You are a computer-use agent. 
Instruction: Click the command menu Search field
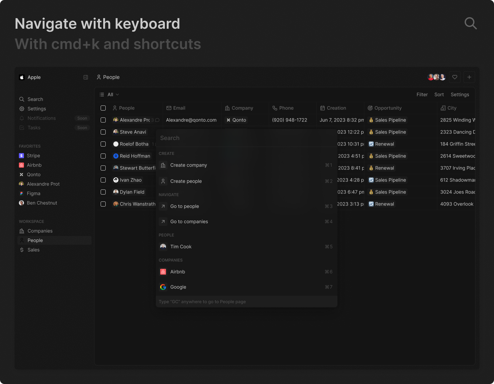tap(246, 138)
